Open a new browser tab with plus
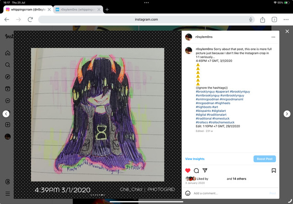This screenshot has width=293, height=204. 107,10
